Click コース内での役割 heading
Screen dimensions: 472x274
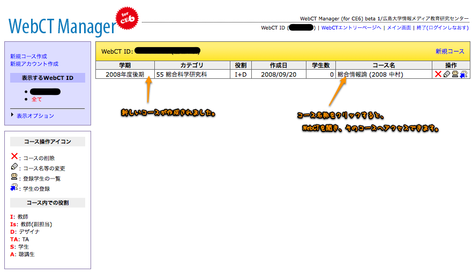(x=48, y=203)
